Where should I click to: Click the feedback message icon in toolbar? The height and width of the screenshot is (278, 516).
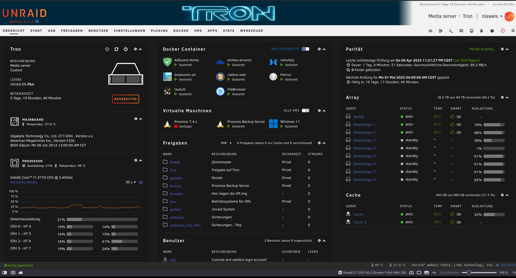tap(461, 31)
